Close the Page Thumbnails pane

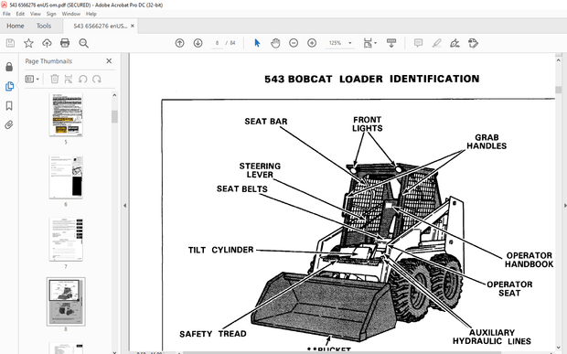109,61
